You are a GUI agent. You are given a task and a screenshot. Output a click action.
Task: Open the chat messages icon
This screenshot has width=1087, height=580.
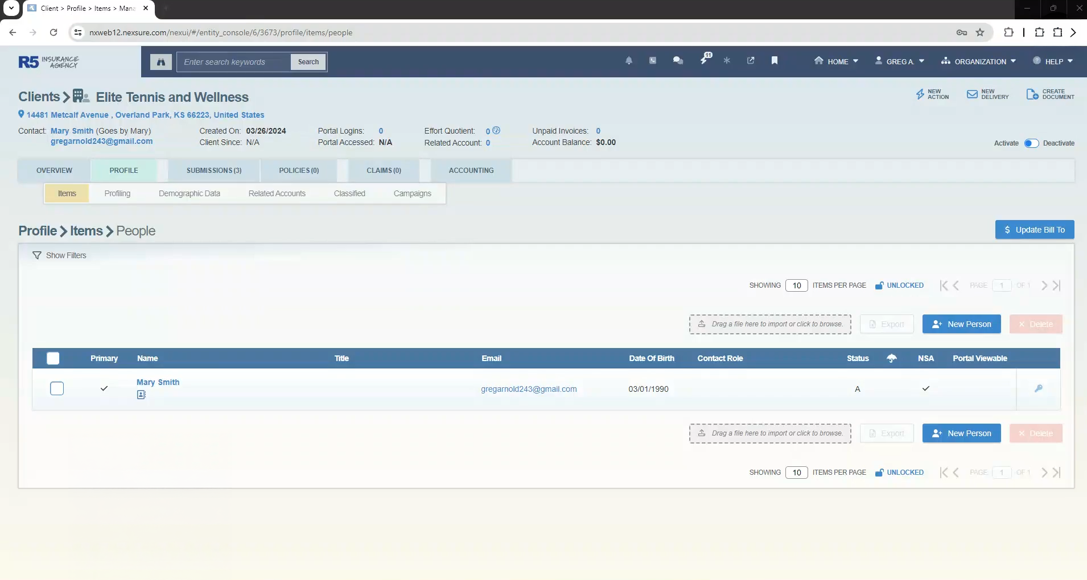(x=678, y=61)
